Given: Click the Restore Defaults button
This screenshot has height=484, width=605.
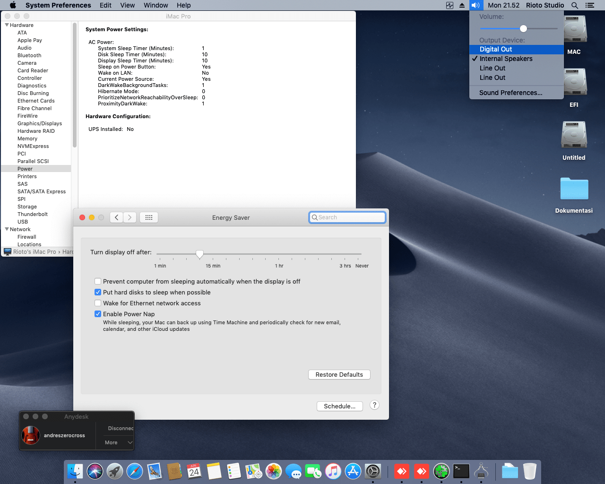Looking at the screenshot, I should coord(339,374).
